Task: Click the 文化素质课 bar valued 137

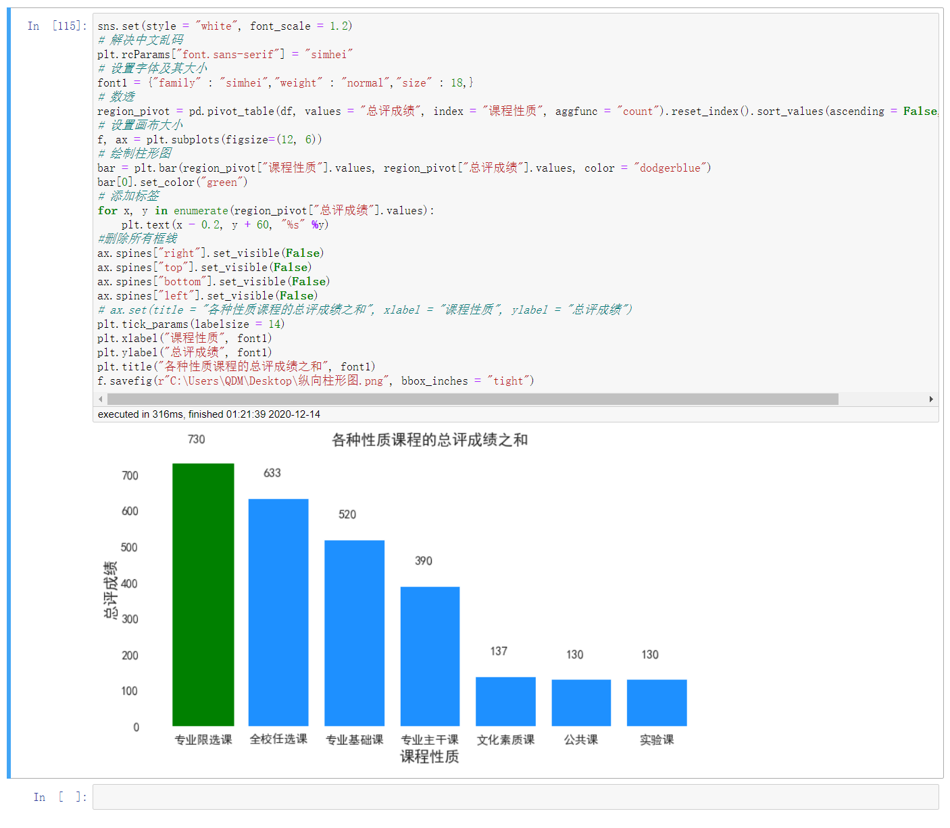Action: point(505,702)
